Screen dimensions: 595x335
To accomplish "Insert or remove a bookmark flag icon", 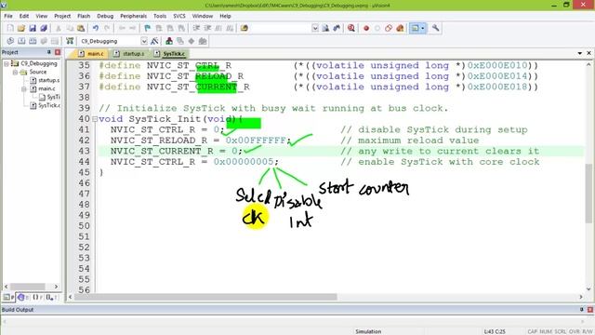I will click(148, 28).
